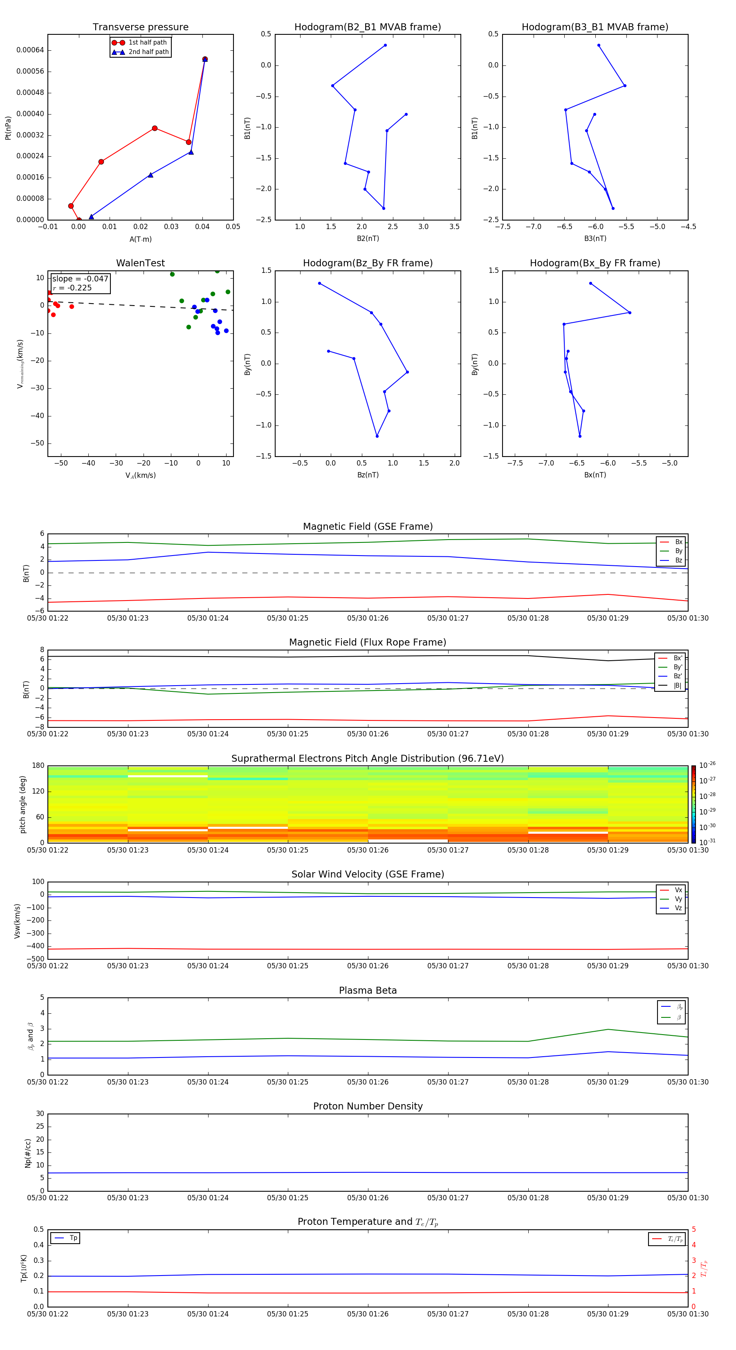The width and height of the screenshot is (736, 1350).
Task: Select the 'slope = -0.047' annotation
Action: (x=80, y=279)
